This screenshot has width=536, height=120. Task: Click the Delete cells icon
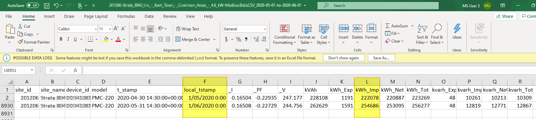357,29
